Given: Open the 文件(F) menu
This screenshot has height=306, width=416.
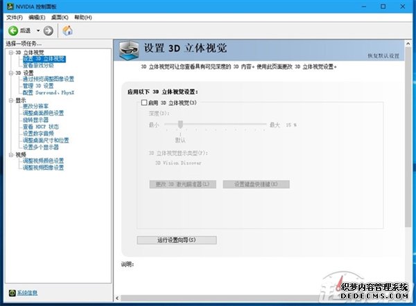Looking at the screenshot, I should (15, 17).
